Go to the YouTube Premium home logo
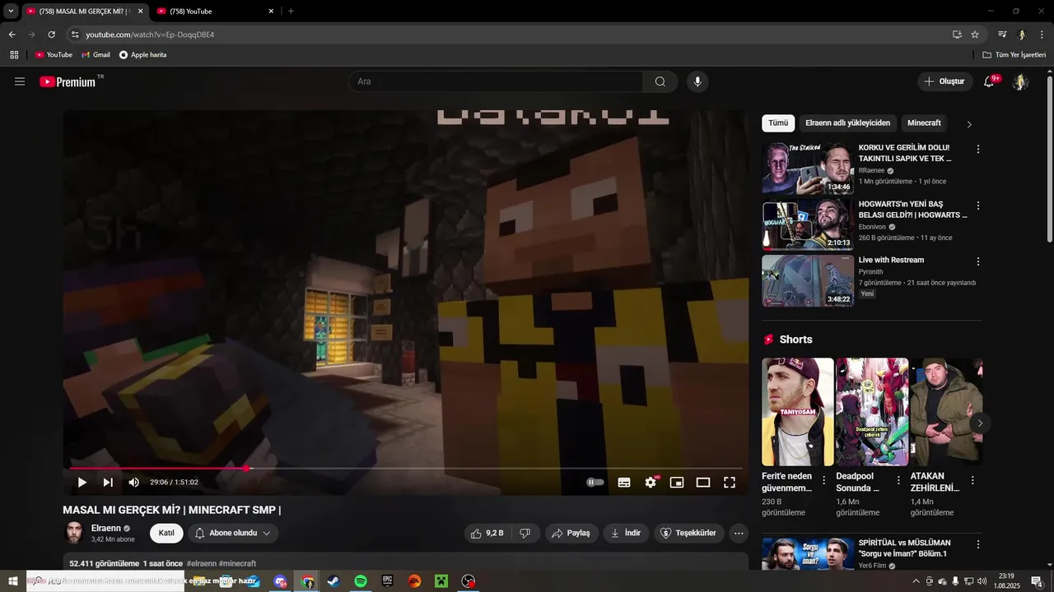The width and height of the screenshot is (1054, 592). (68, 81)
